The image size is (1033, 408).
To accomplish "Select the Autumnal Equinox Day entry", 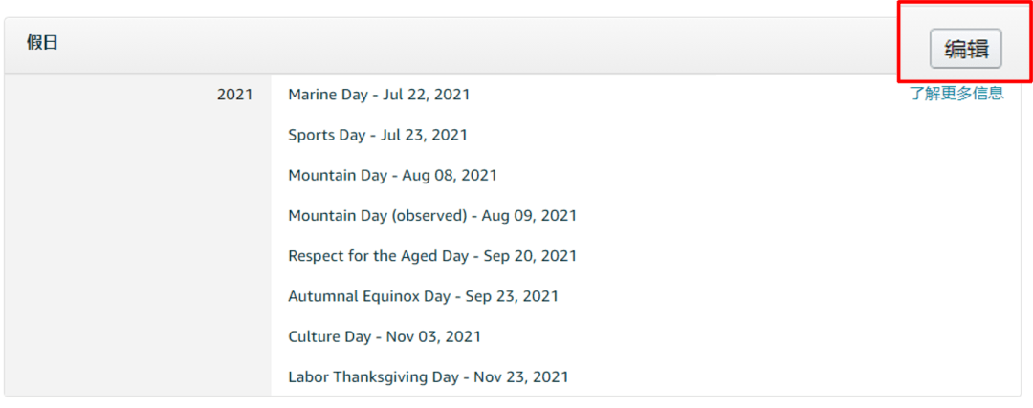I will 423,297.
